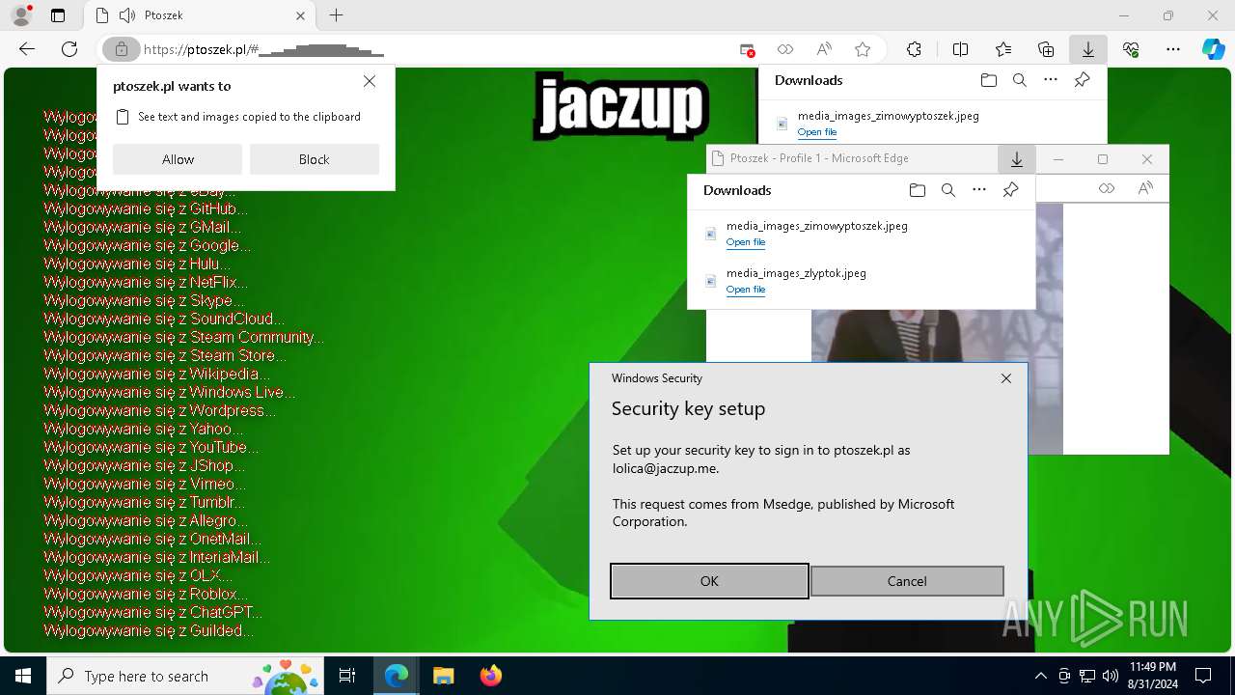Open zimowyptoszek file link in top panel

point(817,132)
